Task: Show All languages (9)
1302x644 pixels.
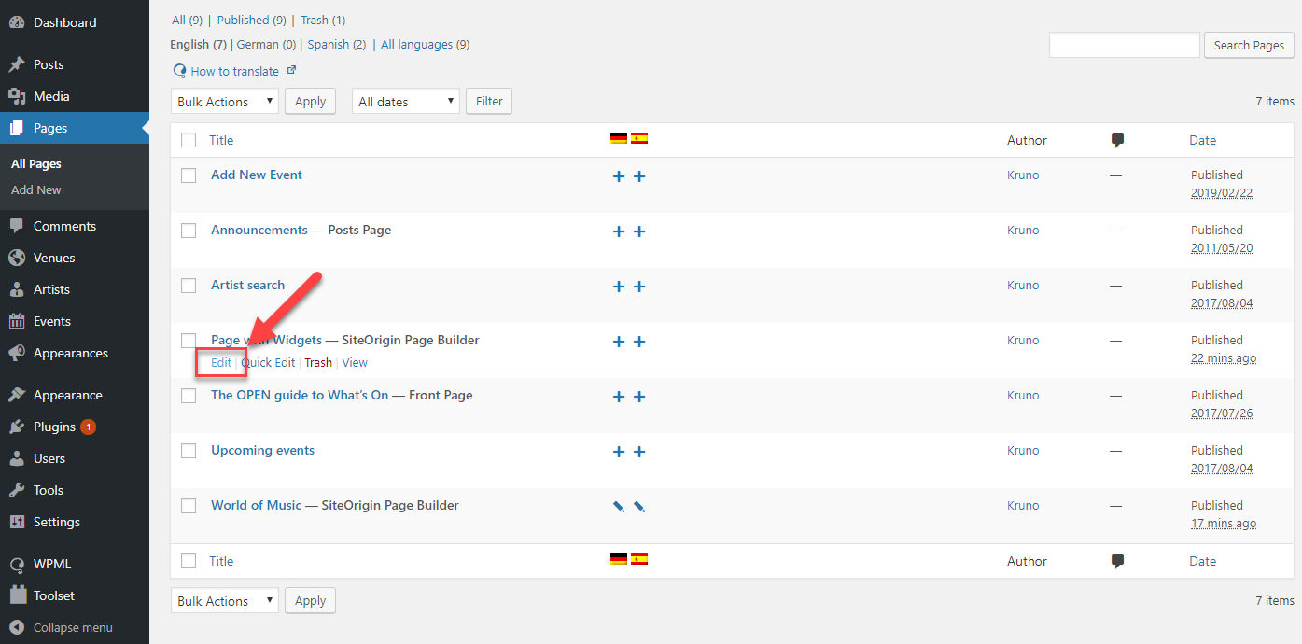Action: [x=426, y=44]
